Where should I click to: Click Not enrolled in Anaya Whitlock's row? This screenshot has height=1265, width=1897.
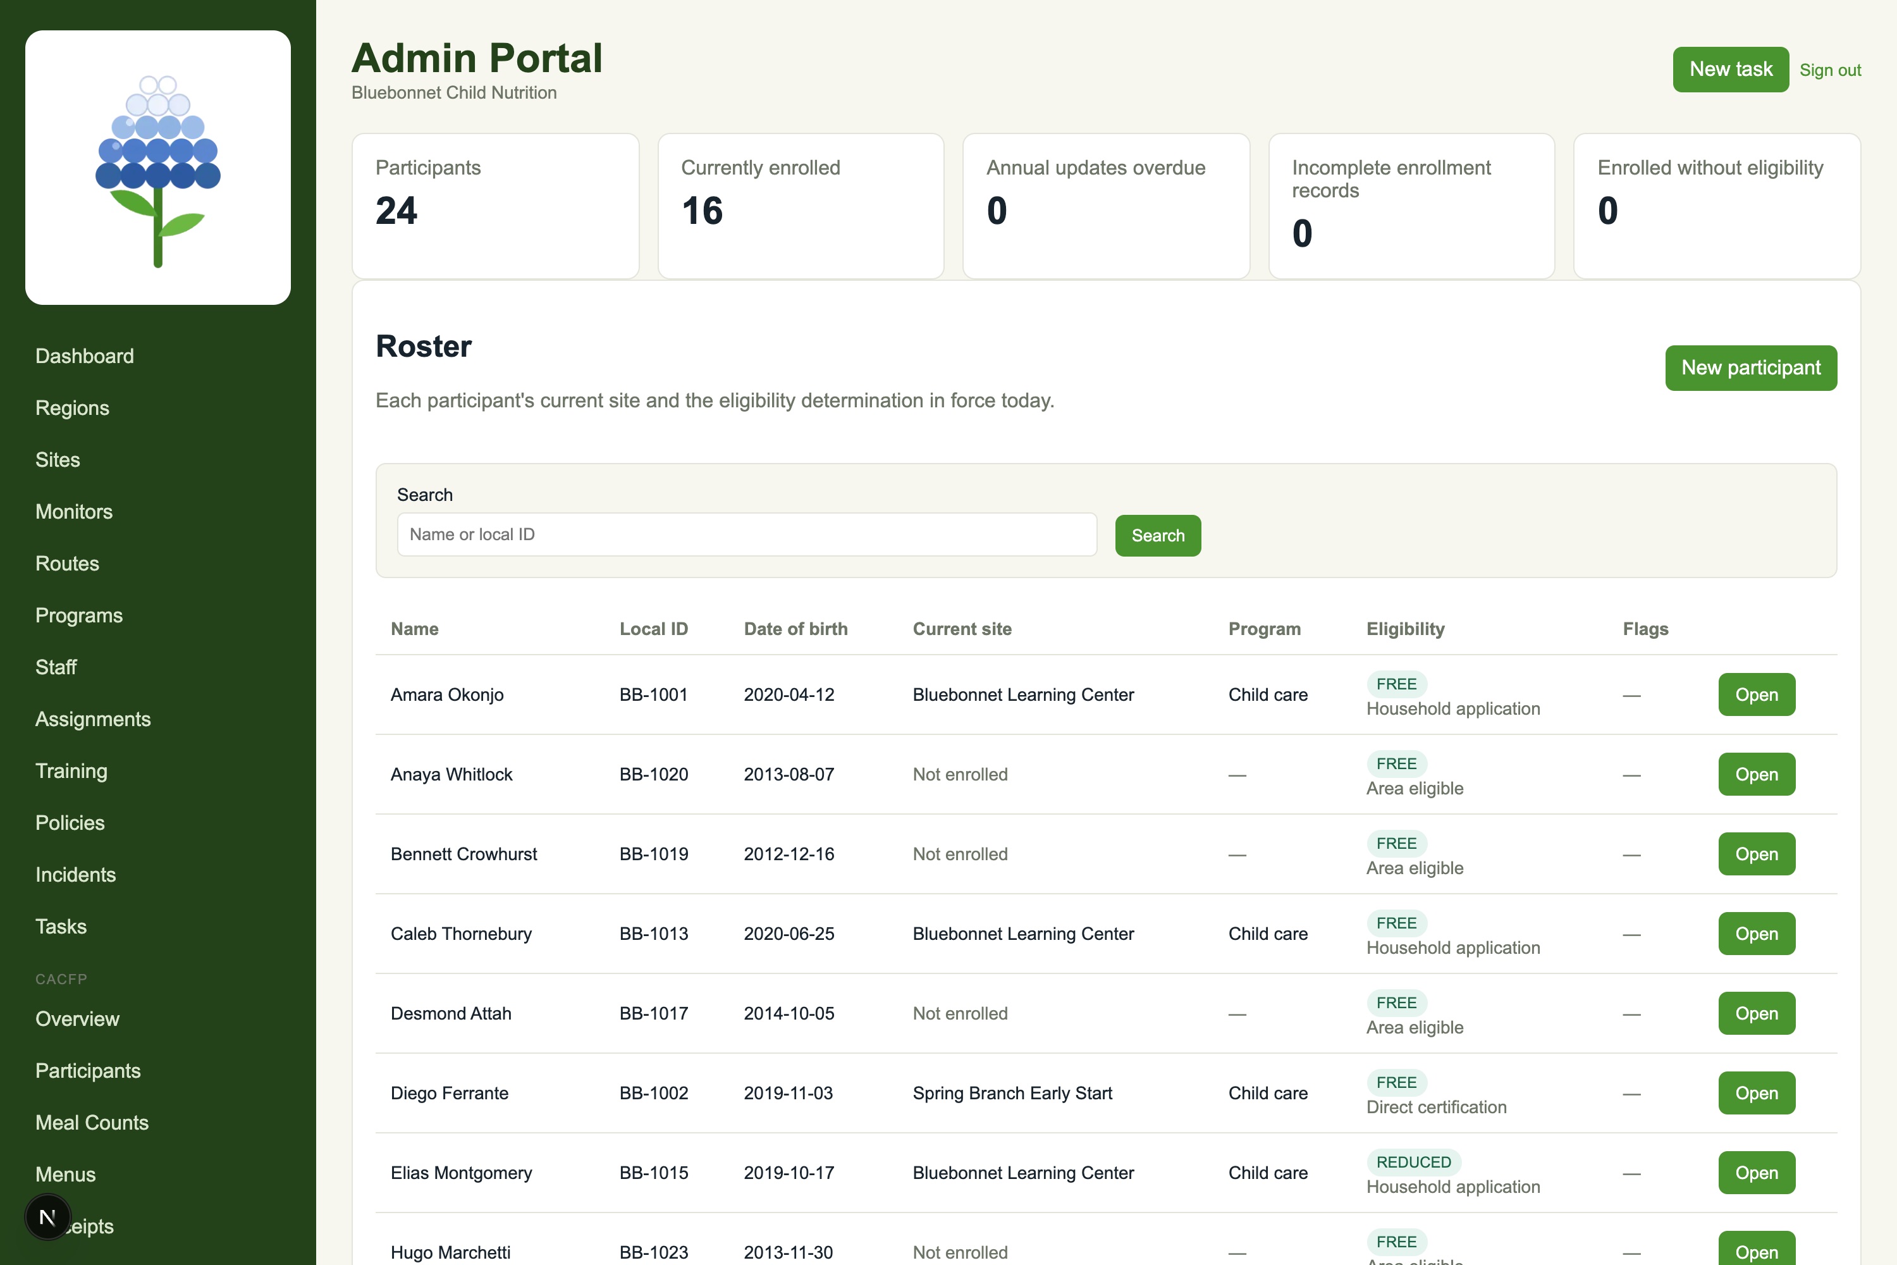pyautogui.click(x=960, y=774)
